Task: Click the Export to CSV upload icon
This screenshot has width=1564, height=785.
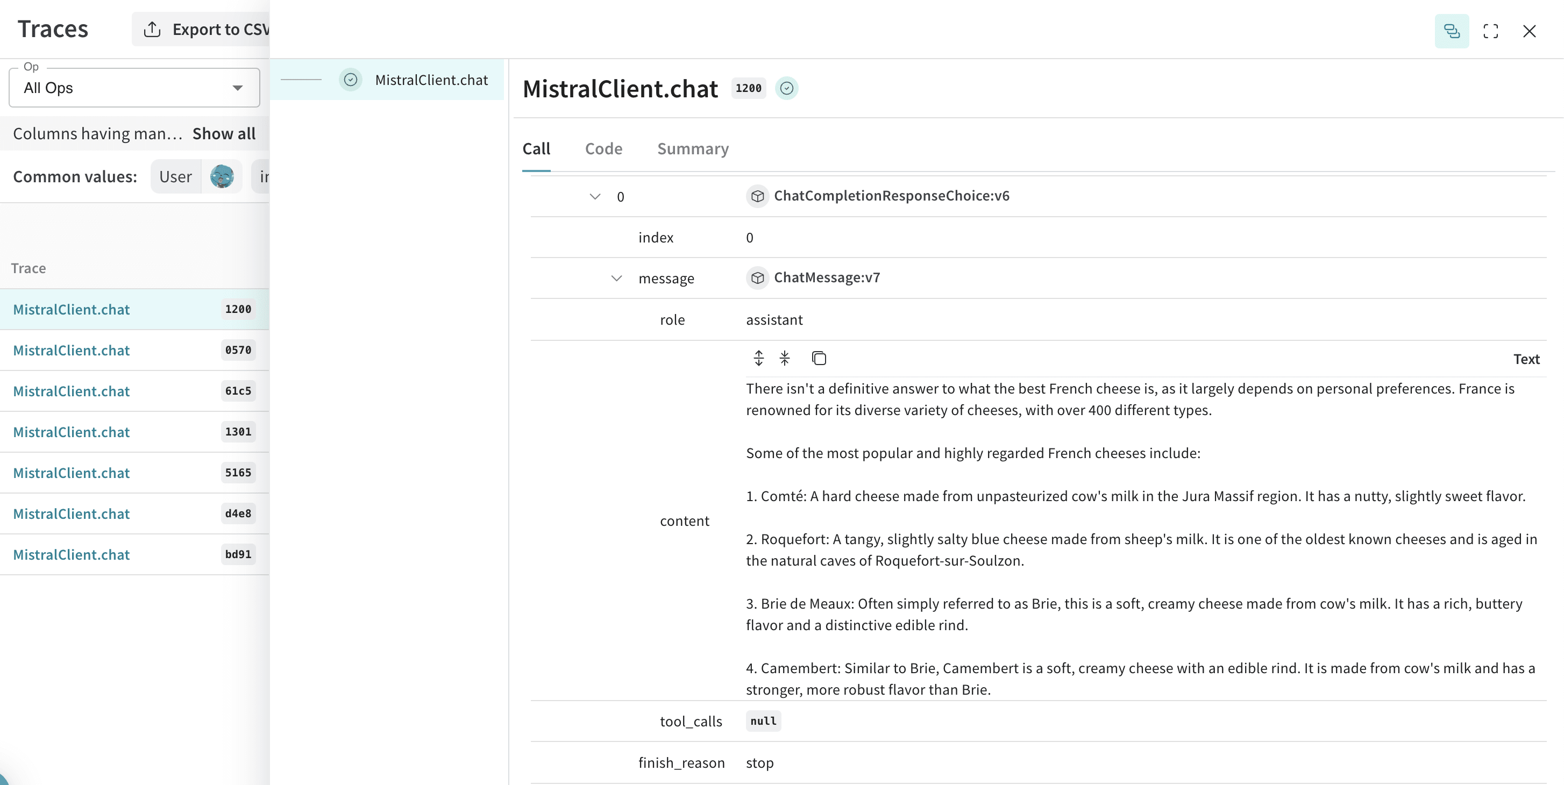Action: 152,29
